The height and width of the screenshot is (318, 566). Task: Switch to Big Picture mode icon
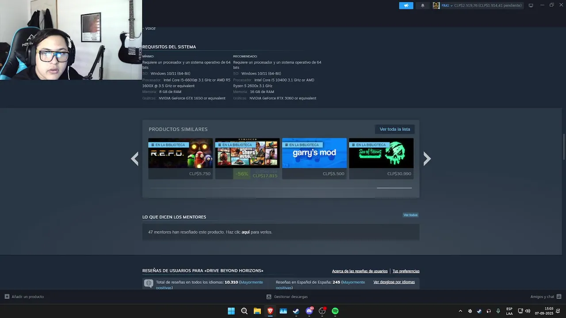click(x=531, y=5)
